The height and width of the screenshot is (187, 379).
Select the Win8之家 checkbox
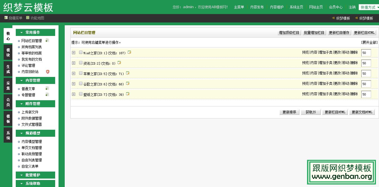point(81,52)
